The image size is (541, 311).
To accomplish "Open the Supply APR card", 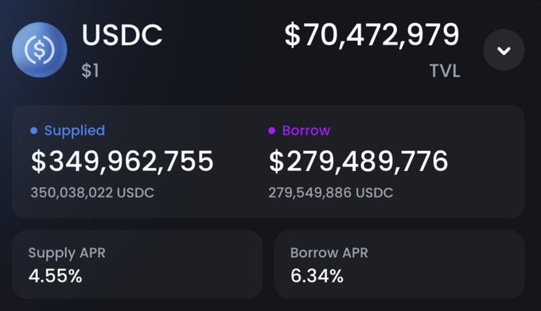I will [x=138, y=264].
